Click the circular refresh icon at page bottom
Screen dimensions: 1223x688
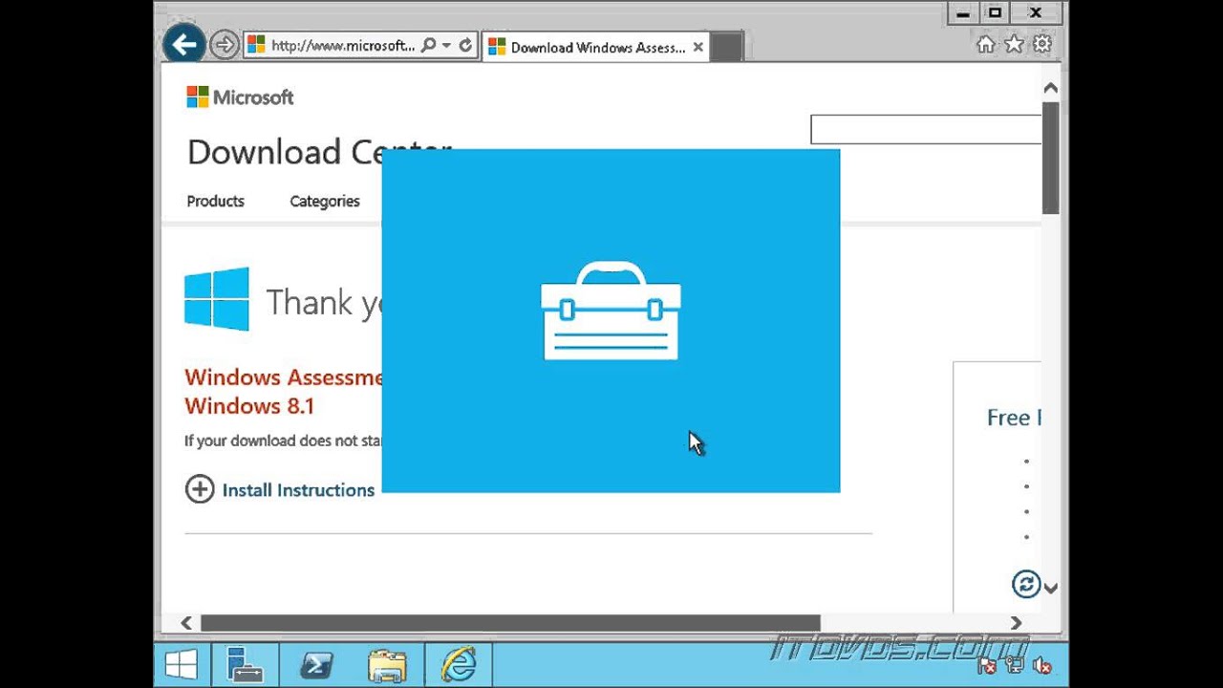[1026, 584]
